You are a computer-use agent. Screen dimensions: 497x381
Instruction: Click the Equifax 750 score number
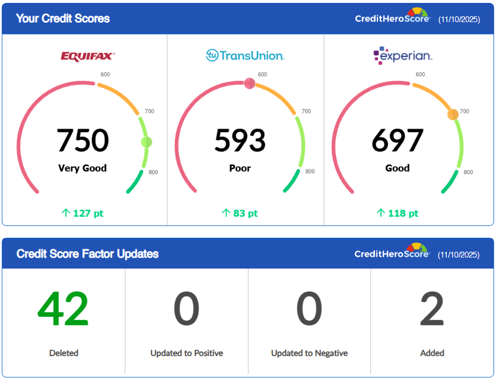[x=82, y=141]
